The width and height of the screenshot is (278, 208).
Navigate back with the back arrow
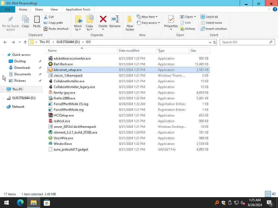(5, 42)
